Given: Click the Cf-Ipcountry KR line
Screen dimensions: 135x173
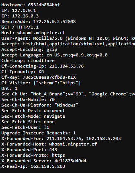Looking at the screenshot, I should pyautogui.click(x=23, y=72).
